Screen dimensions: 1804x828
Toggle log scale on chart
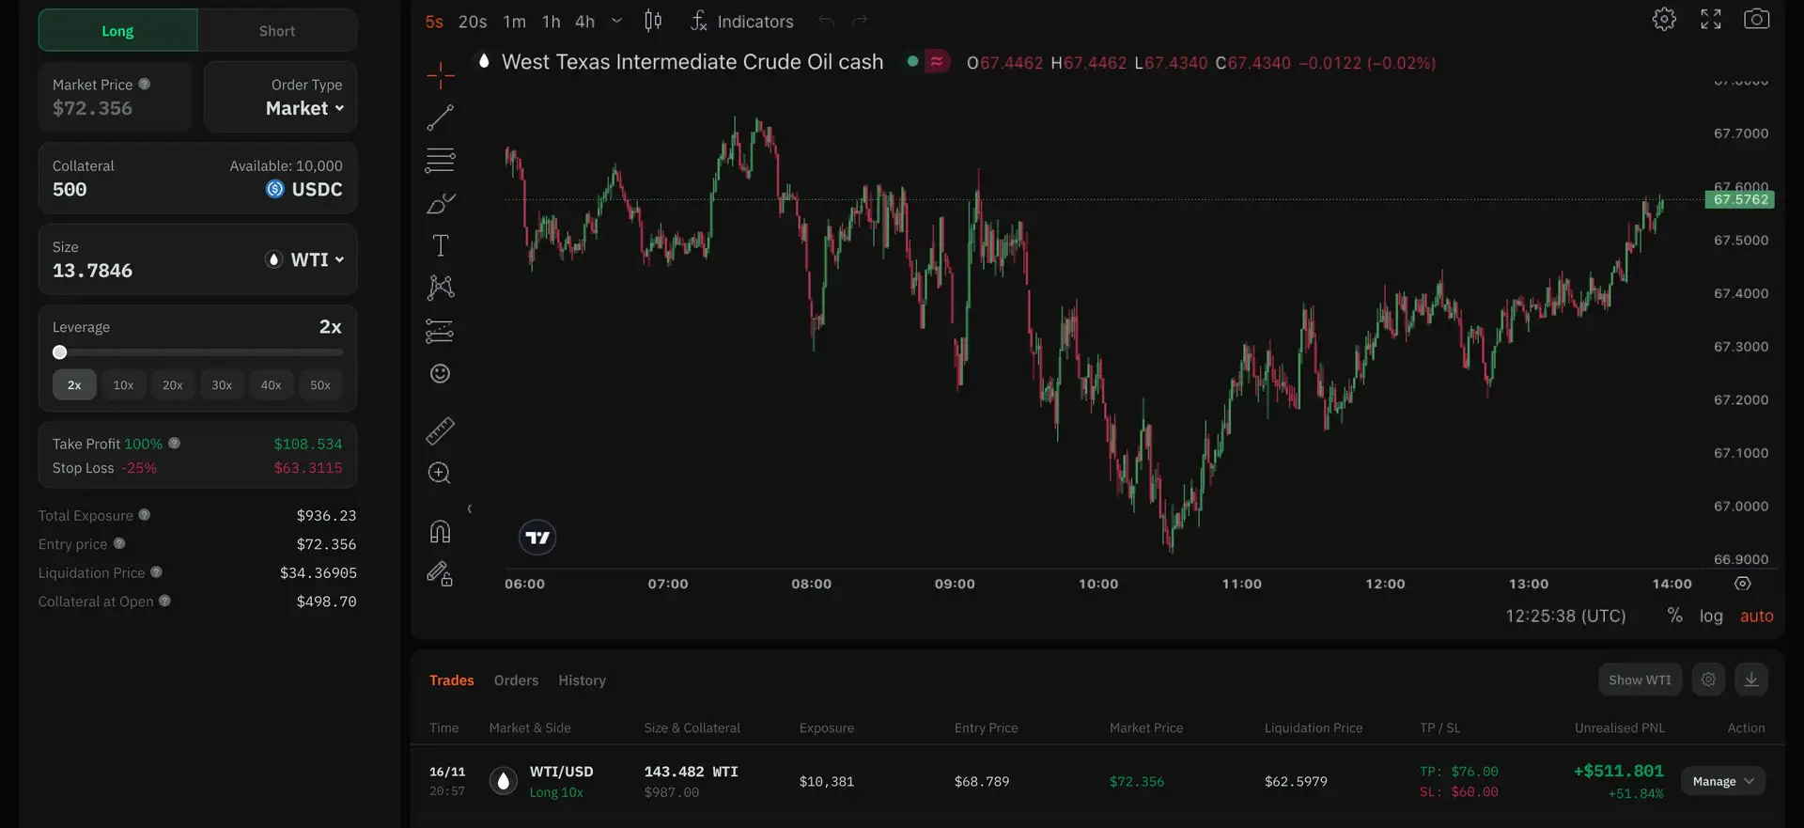[1711, 617]
